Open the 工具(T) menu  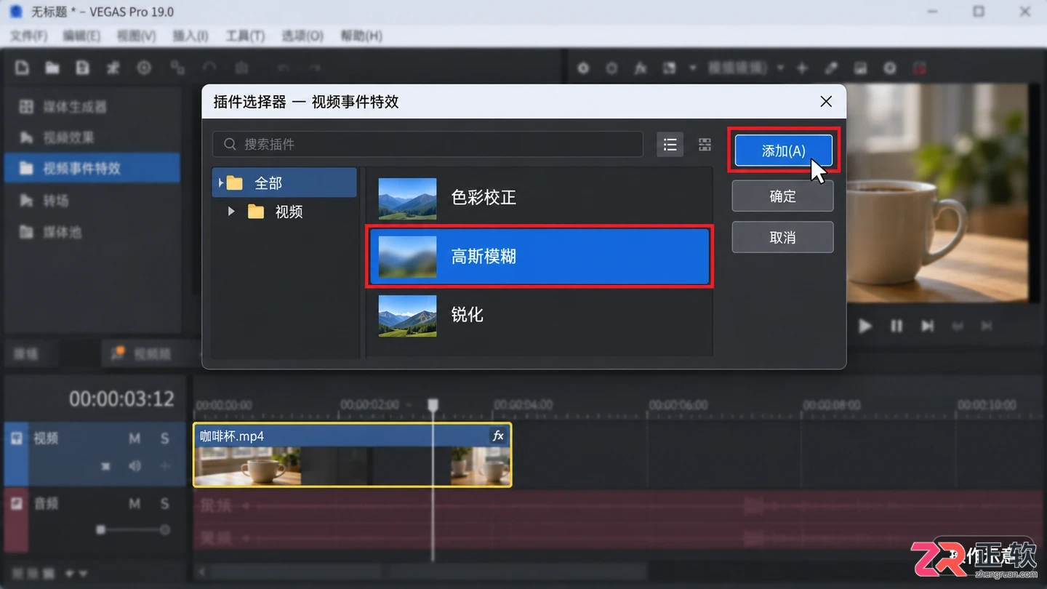tap(245, 36)
